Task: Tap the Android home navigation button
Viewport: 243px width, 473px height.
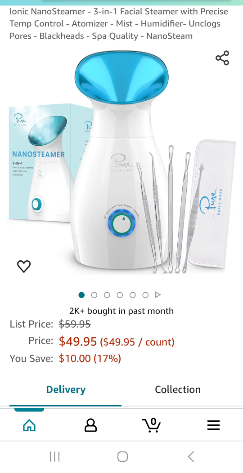Action: pos(122,457)
